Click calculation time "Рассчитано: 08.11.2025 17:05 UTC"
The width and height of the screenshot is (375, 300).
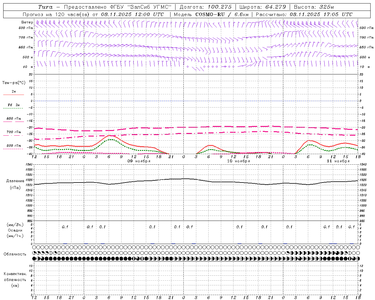click(x=304, y=14)
